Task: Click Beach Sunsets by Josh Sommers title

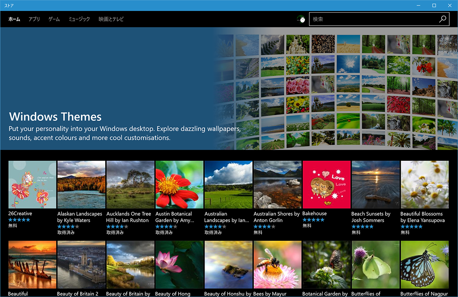Action: [371, 217]
